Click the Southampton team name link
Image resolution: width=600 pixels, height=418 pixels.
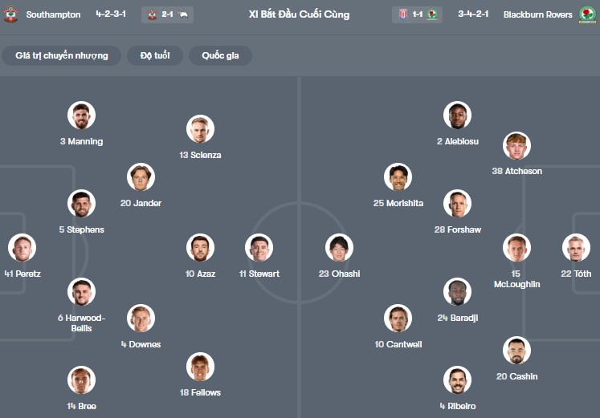pyautogui.click(x=53, y=14)
